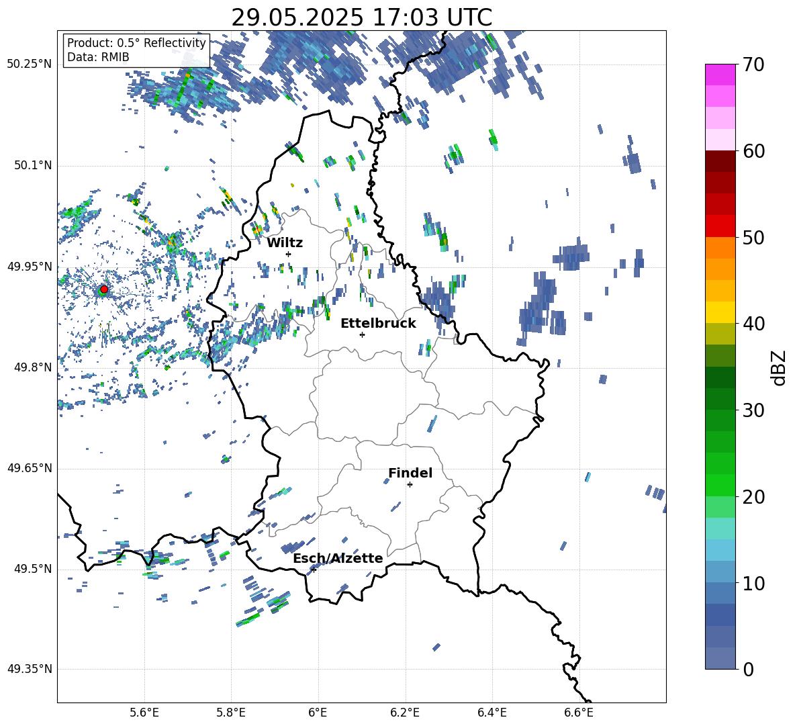
Task: Click the Product: 0.5° Reflectivity text
Action: point(136,42)
